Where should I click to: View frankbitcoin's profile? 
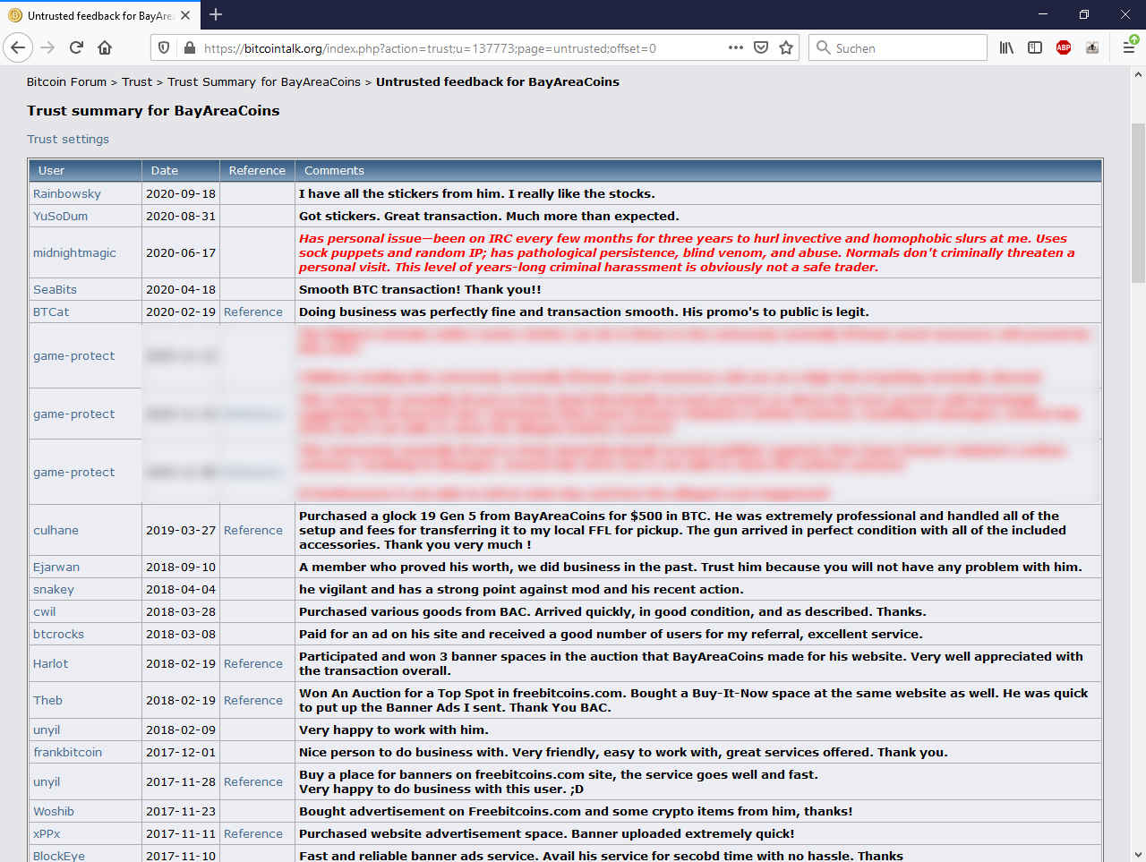pyautogui.click(x=67, y=752)
